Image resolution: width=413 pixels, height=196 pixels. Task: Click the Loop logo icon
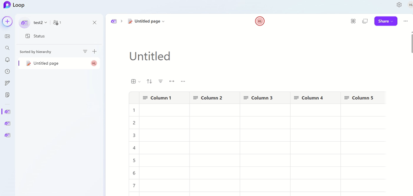(x=7, y=5)
